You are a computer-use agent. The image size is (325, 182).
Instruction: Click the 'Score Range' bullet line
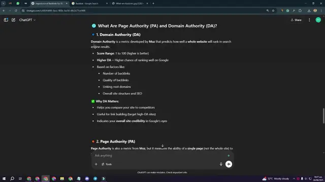(x=123, y=53)
